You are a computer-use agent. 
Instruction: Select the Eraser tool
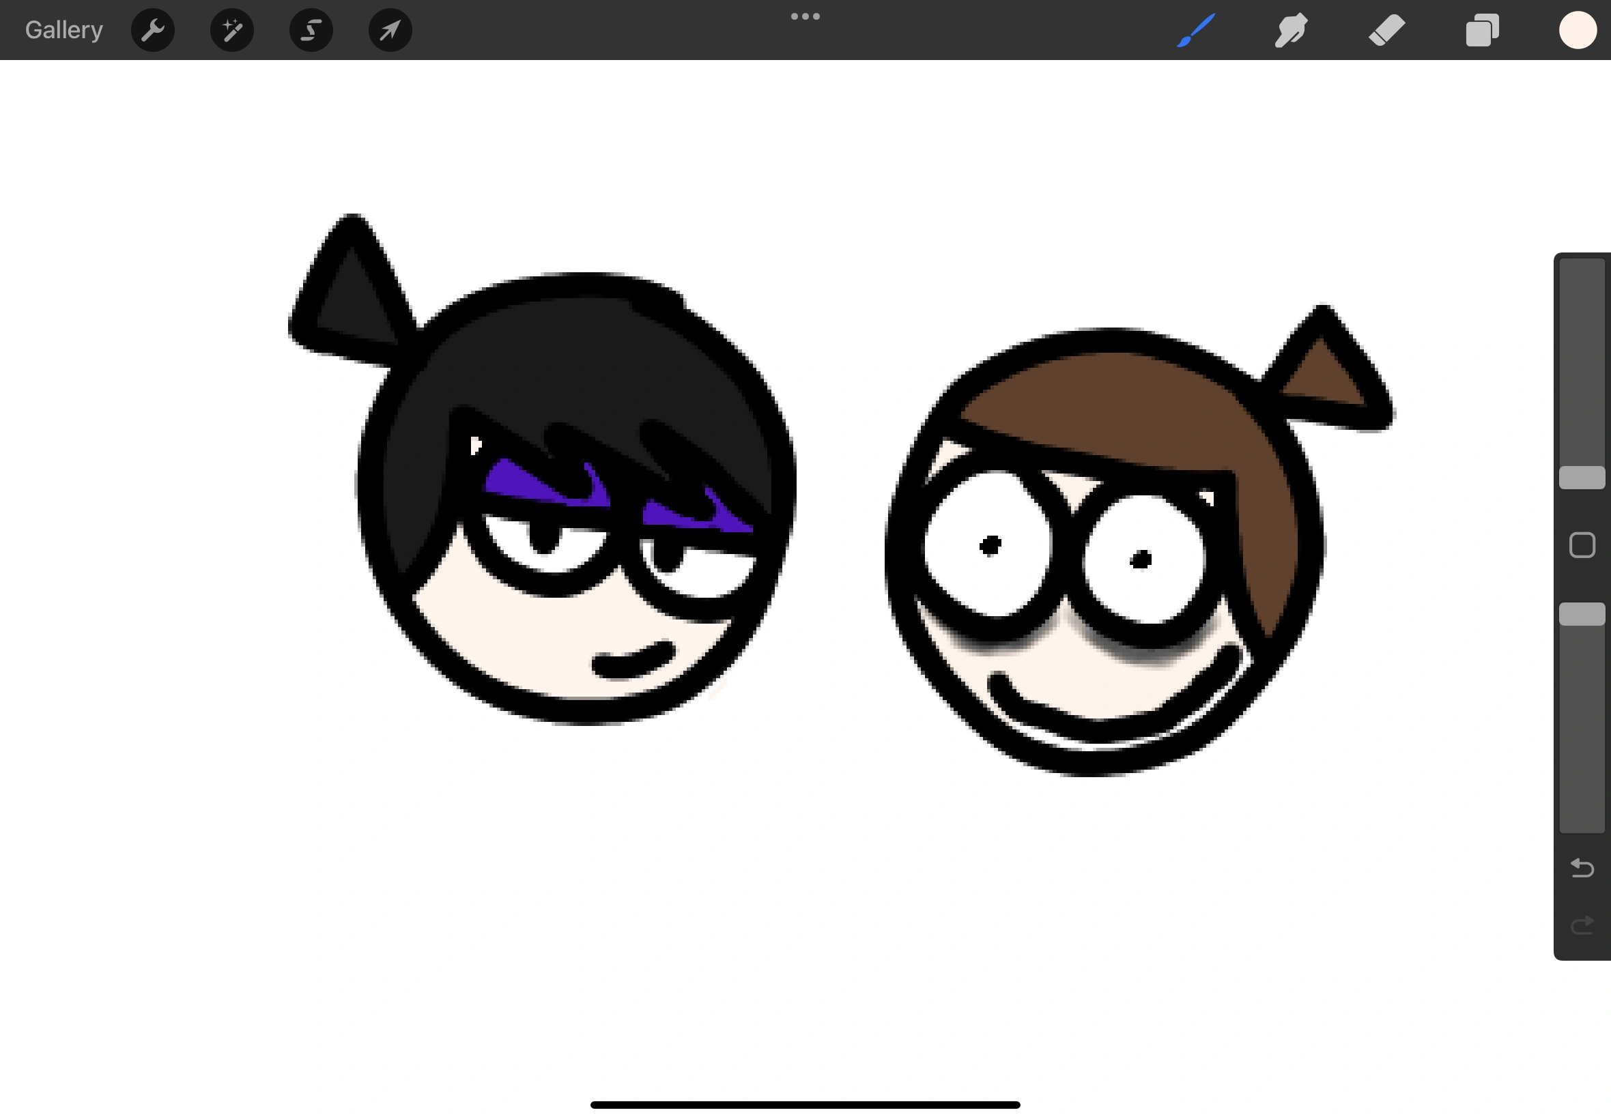[1386, 29]
